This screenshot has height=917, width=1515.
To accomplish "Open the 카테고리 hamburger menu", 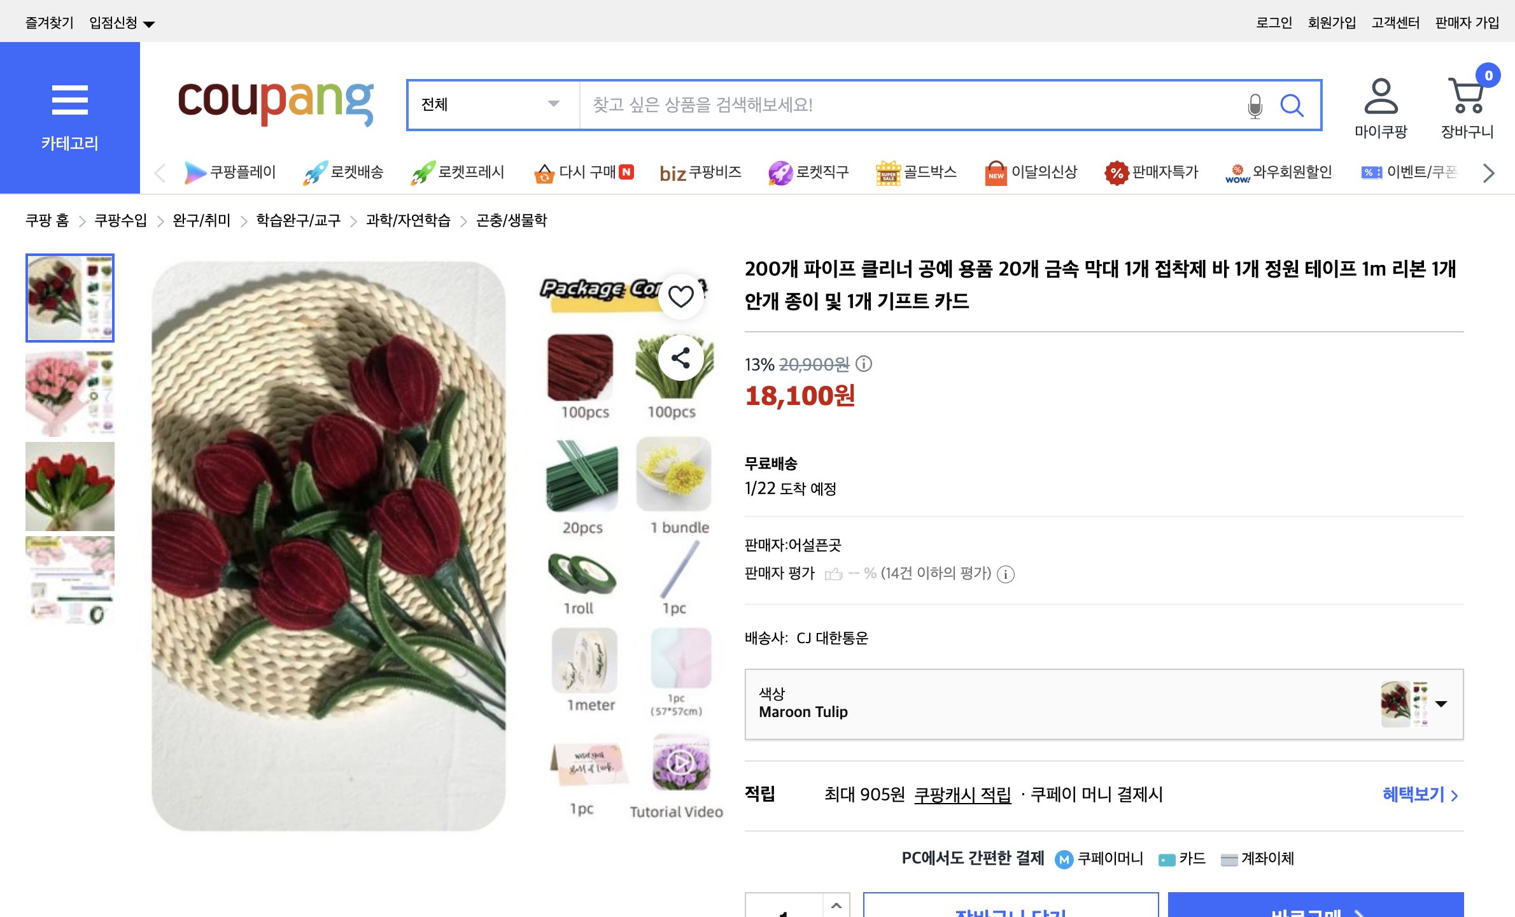I will click(x=69, y=101).
